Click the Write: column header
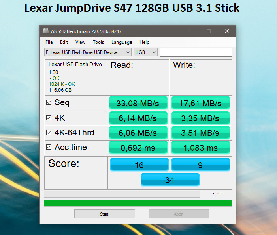The image size is (277, 235). [x=184, y=65]
